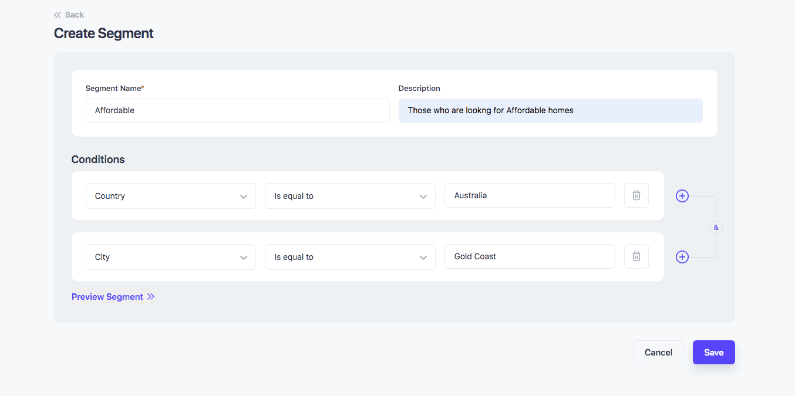This screenshot has width=795, height=396.
Task: Click the chevron arrow in Country dropdown
Action: point(244,197)
